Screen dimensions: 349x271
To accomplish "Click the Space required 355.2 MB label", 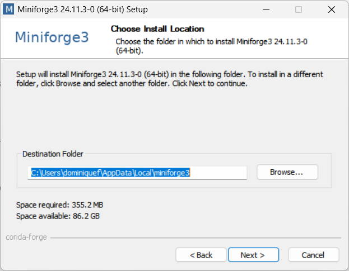I will pos(59,205).
